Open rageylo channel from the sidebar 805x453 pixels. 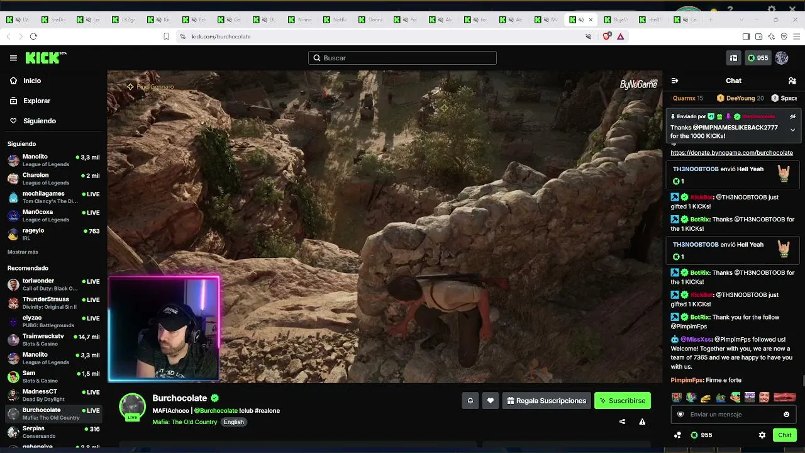tap(53, 234)
